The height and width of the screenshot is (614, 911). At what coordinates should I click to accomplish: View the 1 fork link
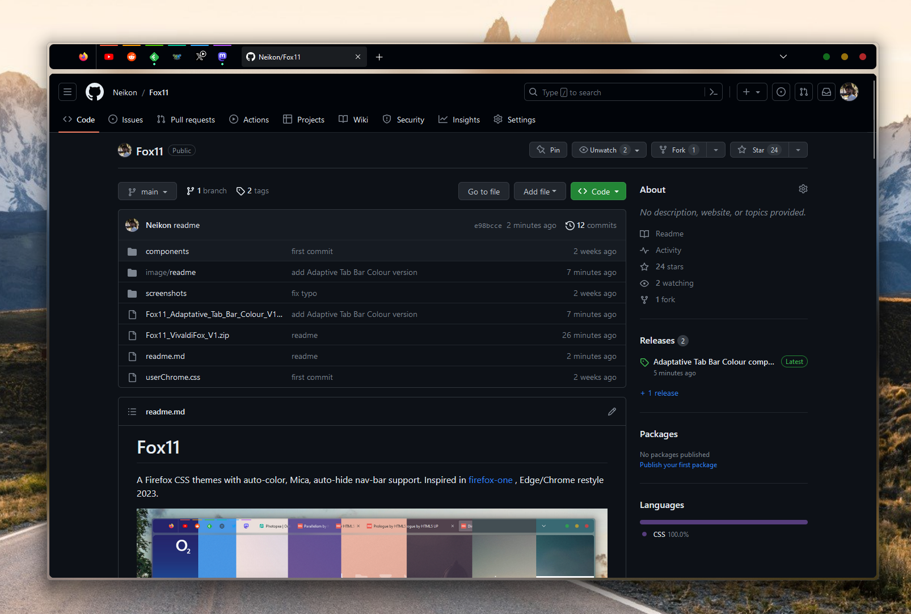pos(658,299)
